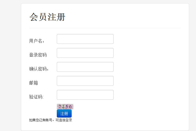The height and width of the screenshot is (131, 196).
Task: Click into the 邮箱 field
Action: [x=85, y=81]
